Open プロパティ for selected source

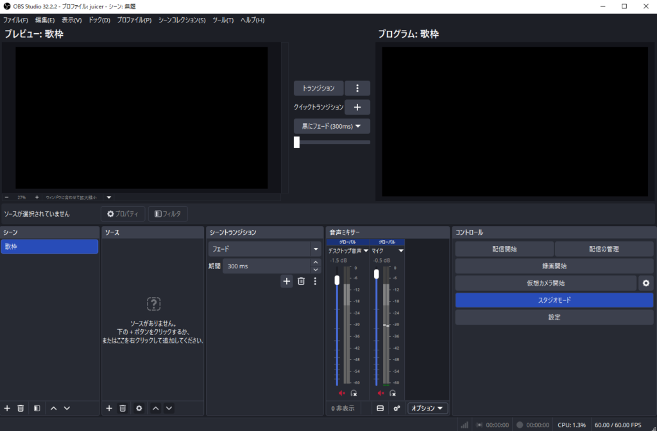[123, 214]
